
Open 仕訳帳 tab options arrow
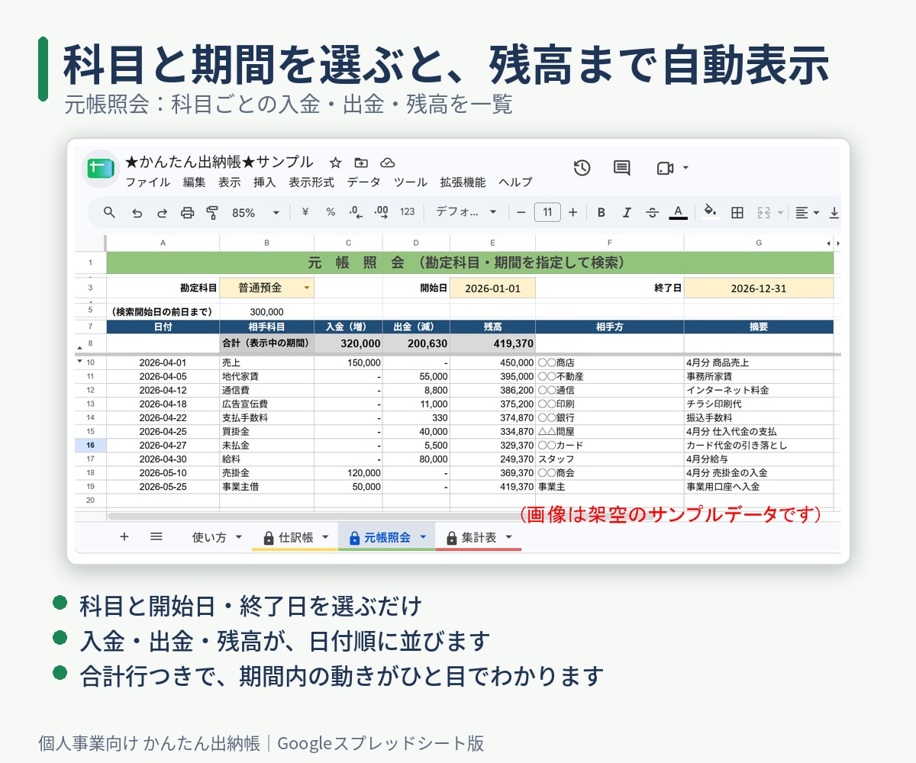[326, 537]
